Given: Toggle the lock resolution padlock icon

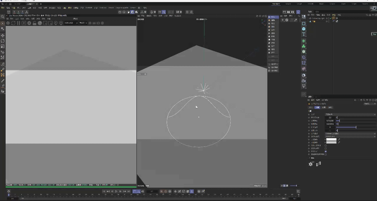Looking at the screenshot, I should click(x=34, y=23).
